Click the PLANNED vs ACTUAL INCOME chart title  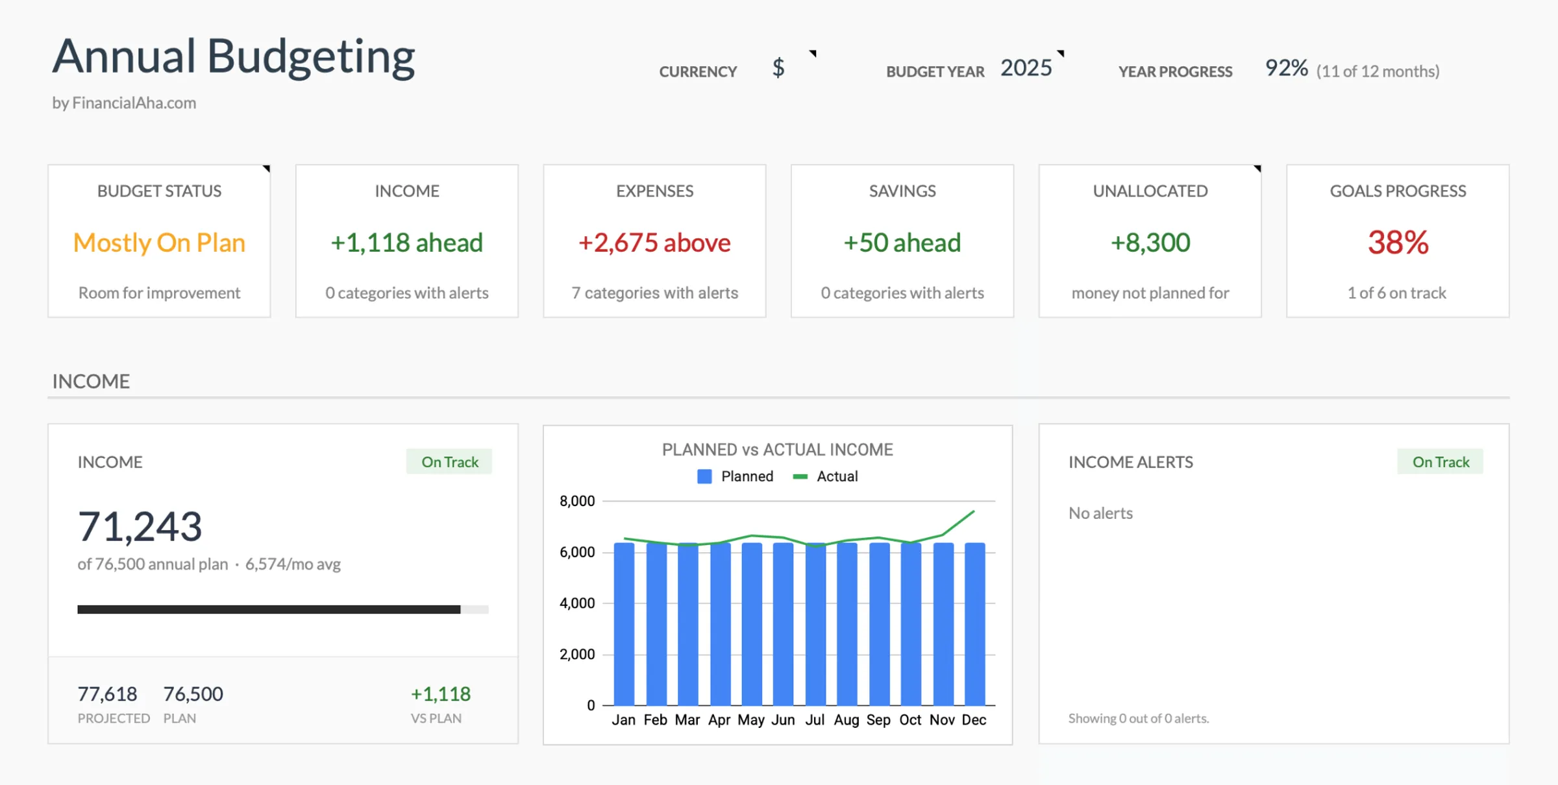point(777,449)
